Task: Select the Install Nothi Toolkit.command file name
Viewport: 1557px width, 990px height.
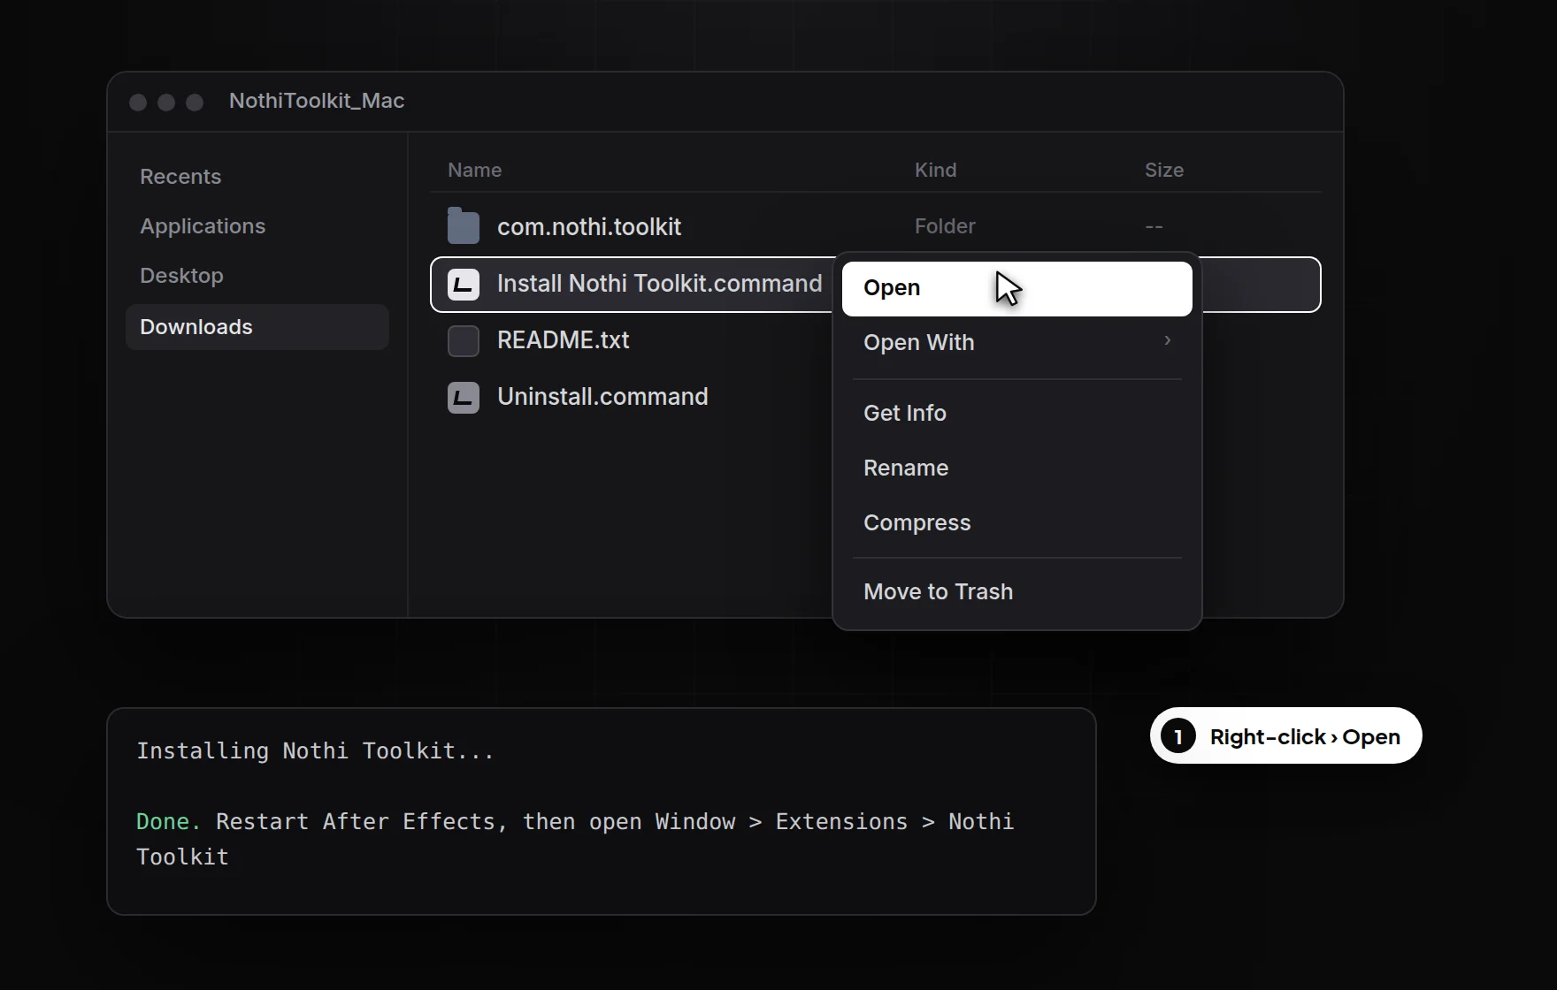Action: coord(659,284)
